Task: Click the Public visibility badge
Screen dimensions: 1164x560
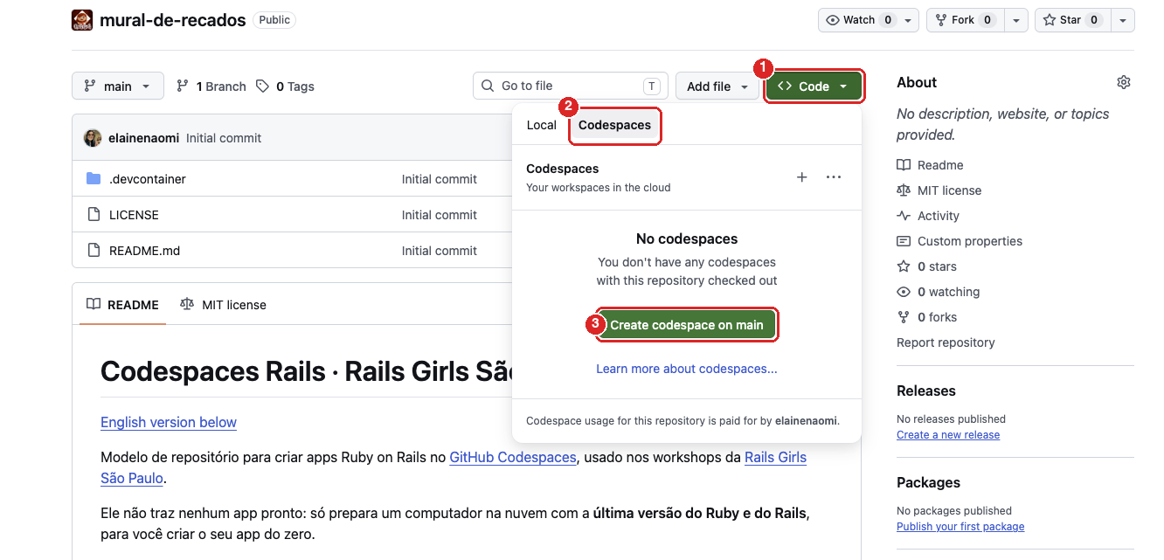Action: click(274, 19)
